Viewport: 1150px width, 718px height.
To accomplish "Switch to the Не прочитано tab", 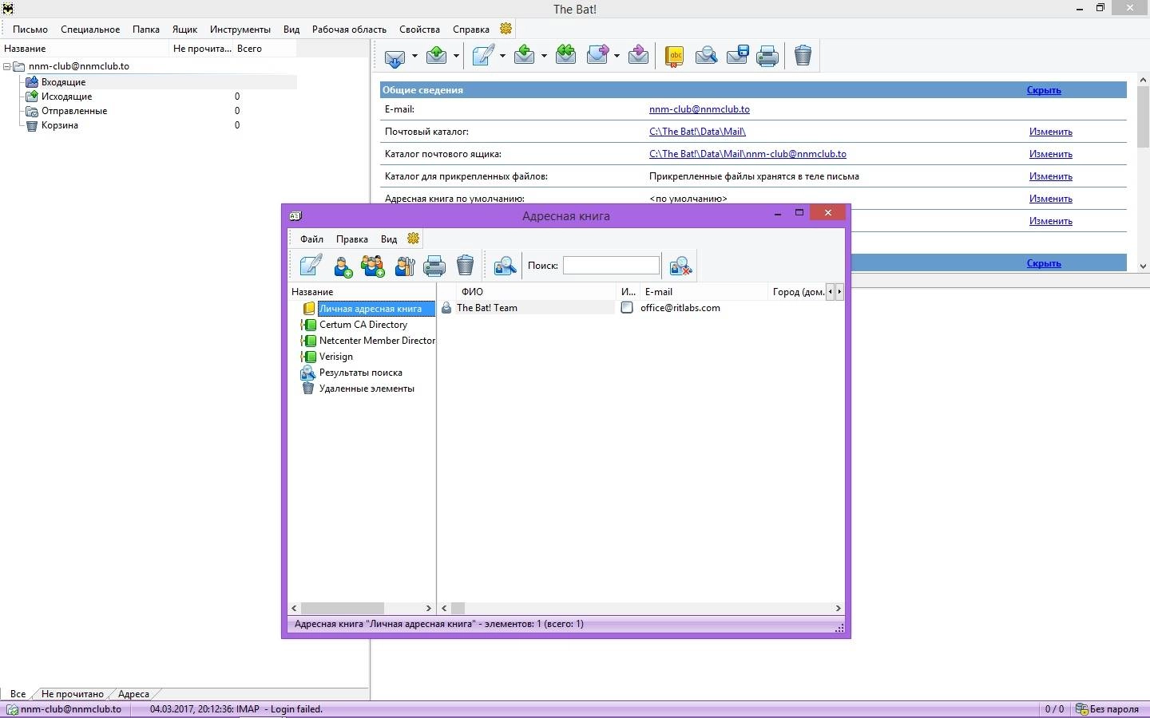I will 73,694.
